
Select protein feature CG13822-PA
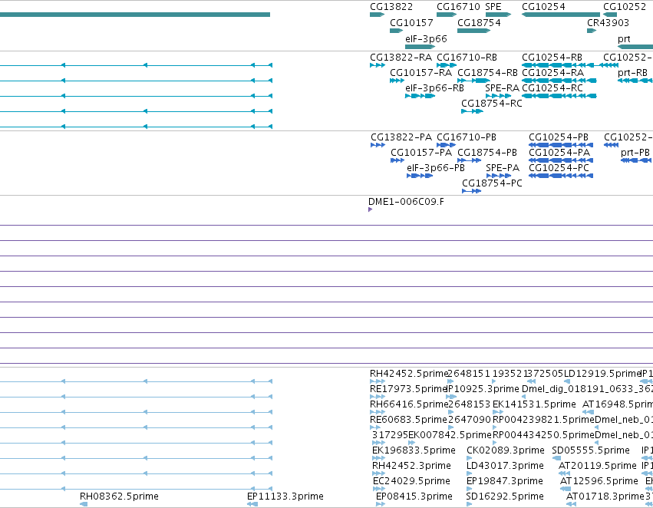pos(378,145)
